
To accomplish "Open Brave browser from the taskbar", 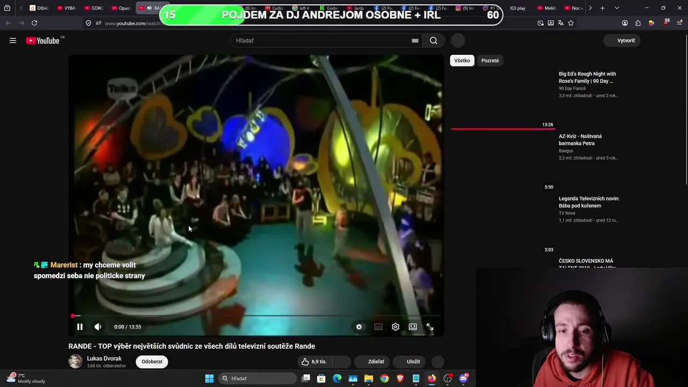I will 400,378.
